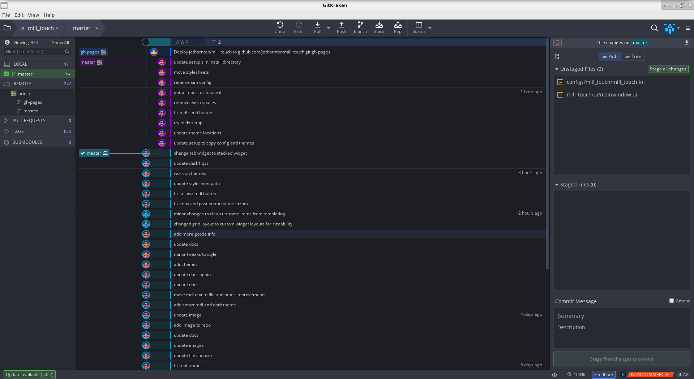The height and width of the screenshot is (379, 694).
Task: Select the gh-pages commit avatar node
Action: pyautogui.click(x=154, y=52)
